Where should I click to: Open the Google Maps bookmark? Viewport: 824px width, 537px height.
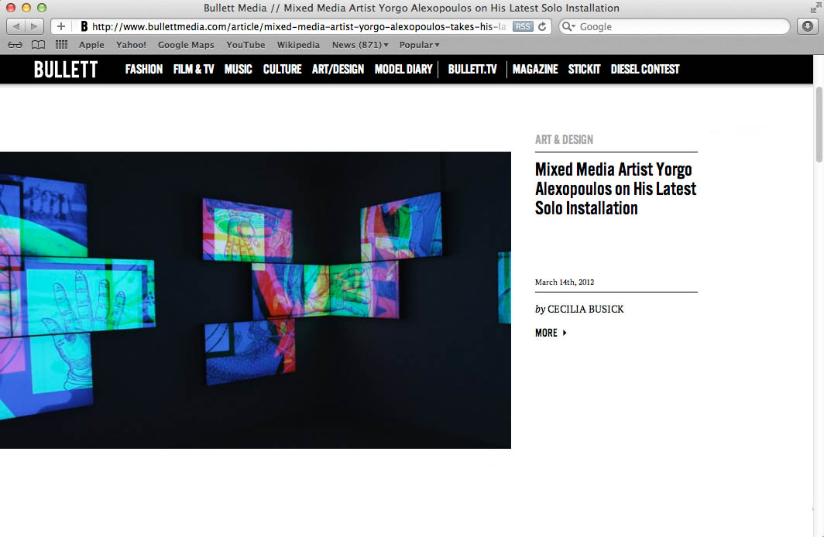[x=186, y=45]
